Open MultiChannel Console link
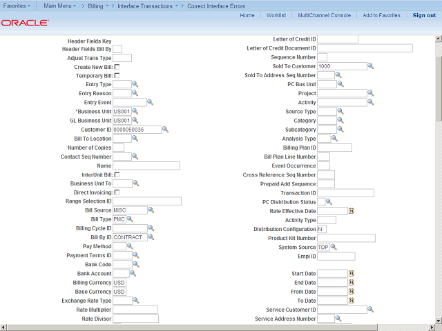The image size is (442, 331). [325, 15]
